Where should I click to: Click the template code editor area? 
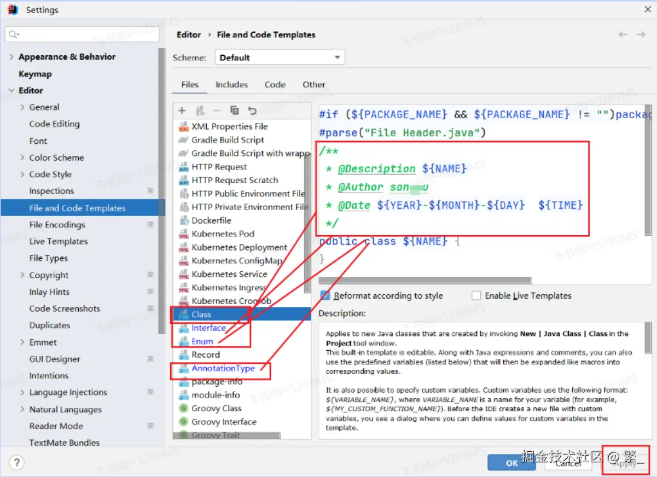pos(481,191)
